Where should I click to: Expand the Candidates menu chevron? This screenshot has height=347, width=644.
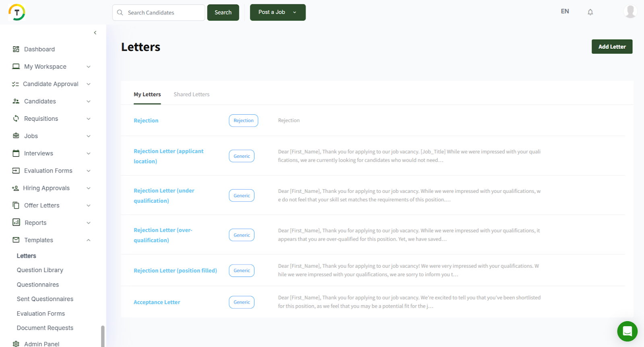pos(89,101)
